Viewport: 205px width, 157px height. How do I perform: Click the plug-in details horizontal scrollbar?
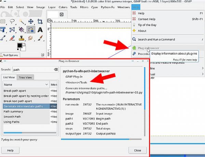click(x=101, y=139)
